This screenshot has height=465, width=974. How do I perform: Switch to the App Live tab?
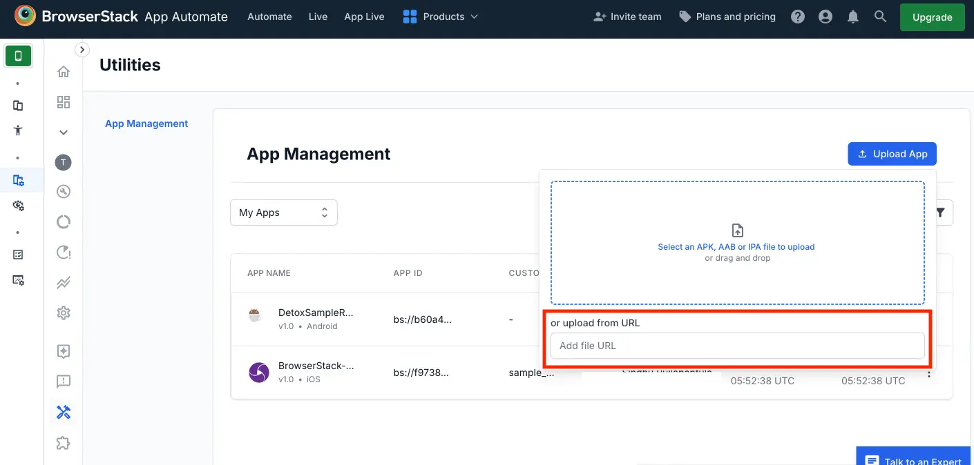(x=363, y=16)
